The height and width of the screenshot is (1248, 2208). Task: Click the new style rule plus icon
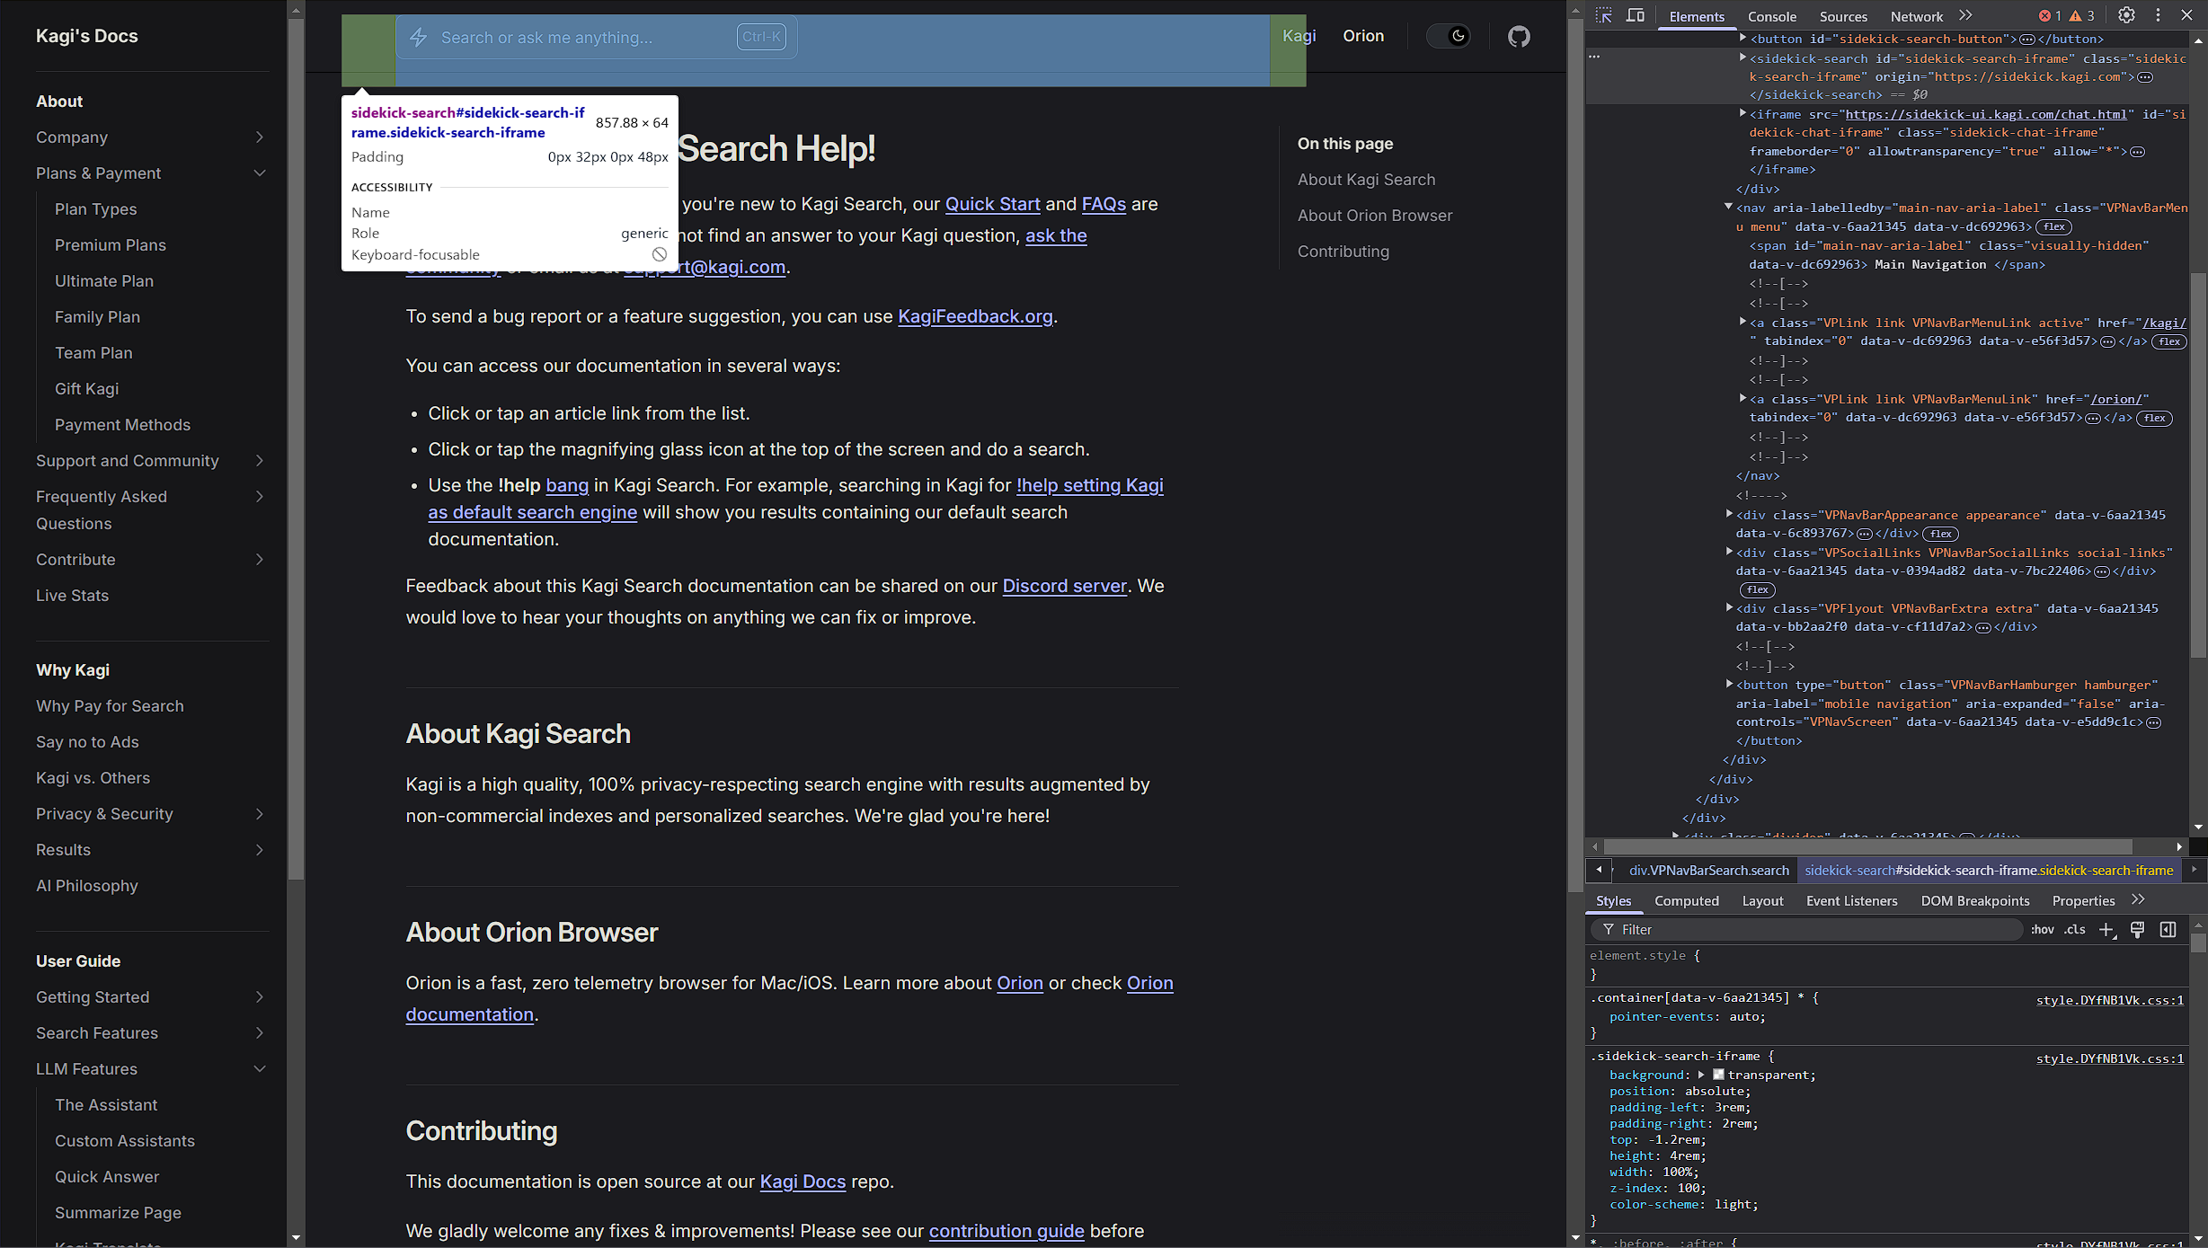[2106, 930]
